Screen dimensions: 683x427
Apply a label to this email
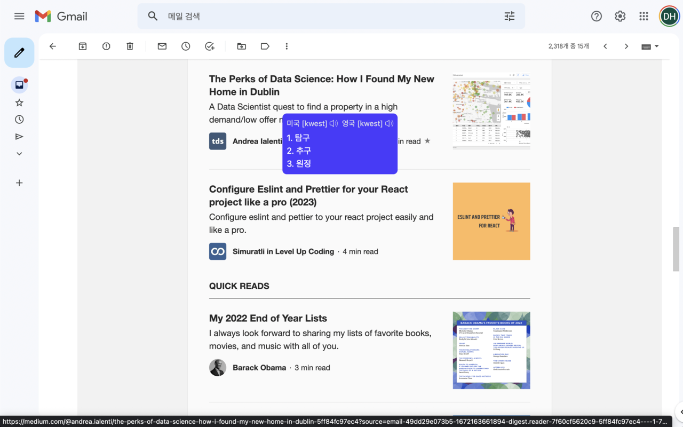[x=265, y=46]
